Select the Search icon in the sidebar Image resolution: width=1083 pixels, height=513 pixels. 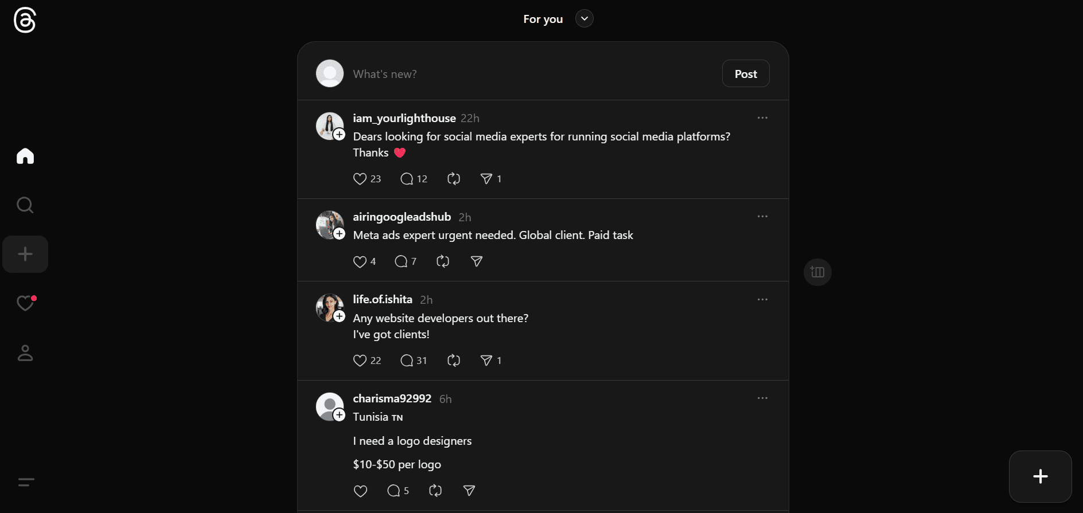[x=25, y=205]
